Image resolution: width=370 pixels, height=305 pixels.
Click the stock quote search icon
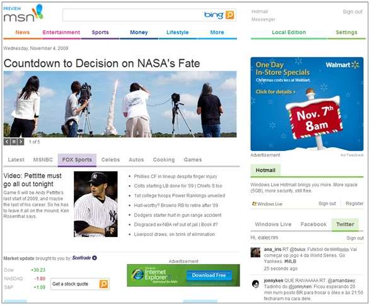103,284
